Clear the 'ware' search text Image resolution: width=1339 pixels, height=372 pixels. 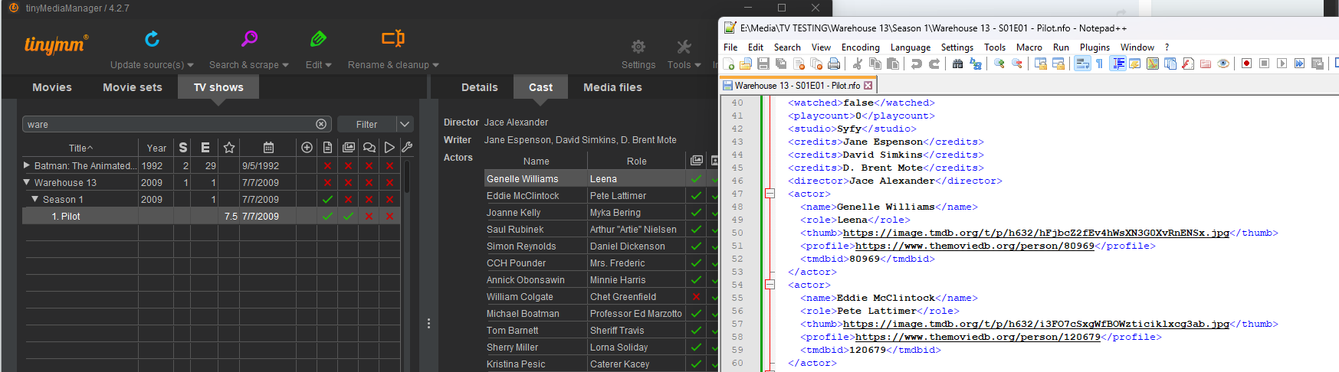[321, 124]
